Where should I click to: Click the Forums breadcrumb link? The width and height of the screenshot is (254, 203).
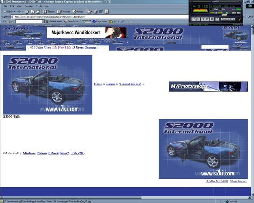111,84
